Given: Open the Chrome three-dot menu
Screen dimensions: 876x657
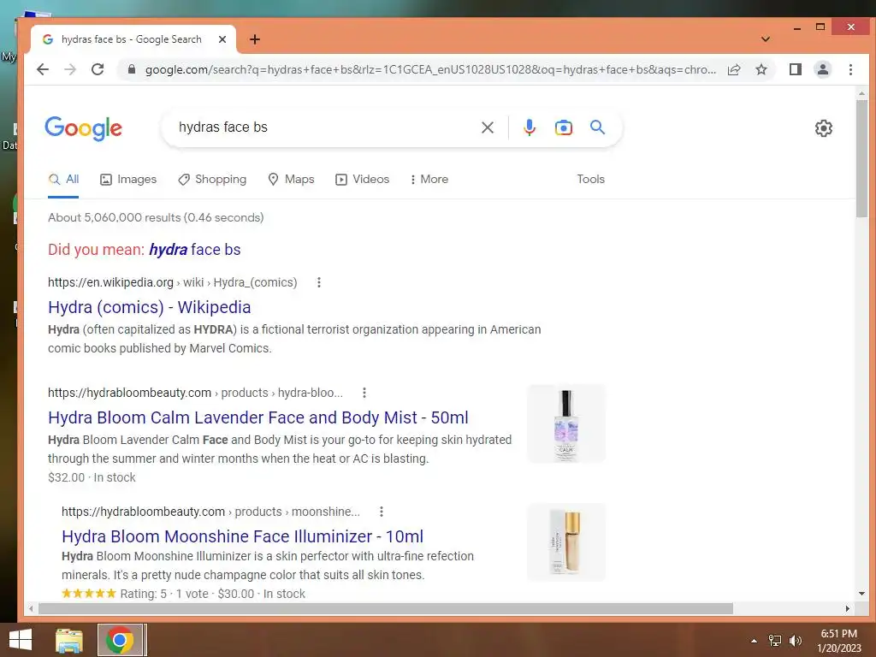Looking at the screenshot, I should click(850, 69).
